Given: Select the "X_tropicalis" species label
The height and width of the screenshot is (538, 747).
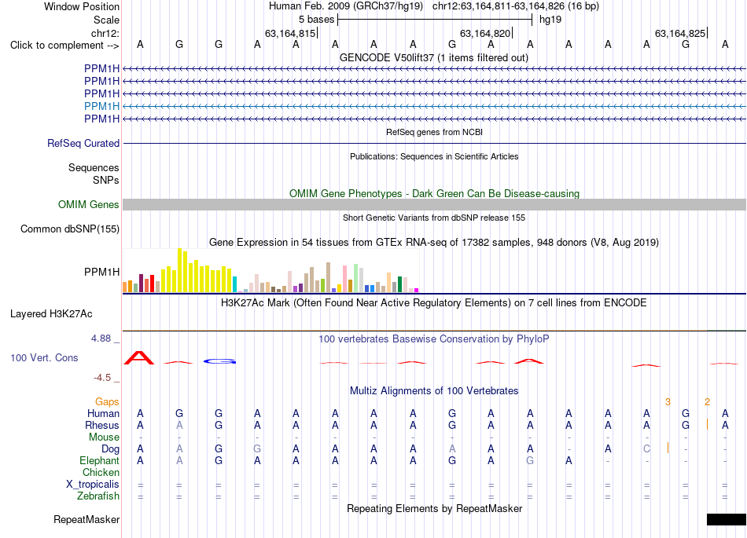Looking at the screenshot, I should tap(93, 485).
